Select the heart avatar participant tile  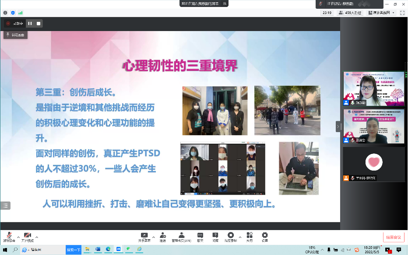(374, 164)
